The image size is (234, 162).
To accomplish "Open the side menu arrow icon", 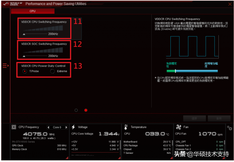I will click(x=6, y=66).
